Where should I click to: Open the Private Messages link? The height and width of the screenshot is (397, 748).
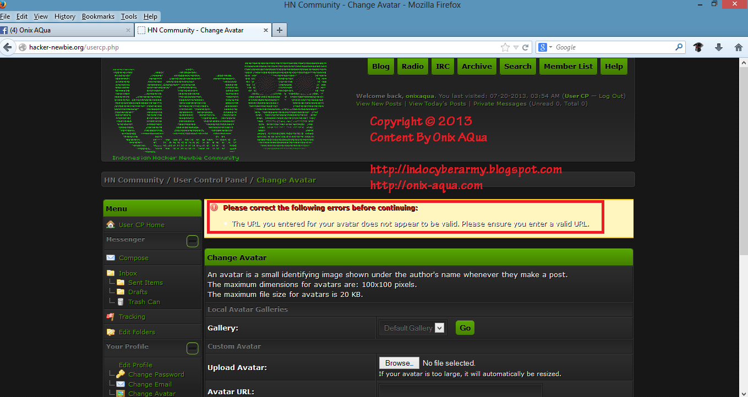500,103
